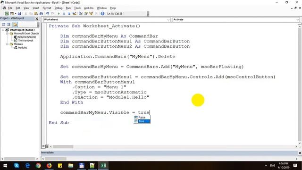Select VBAProject (Book1) root item
This screenshot has width=302, height=170.
pos(22,30)
